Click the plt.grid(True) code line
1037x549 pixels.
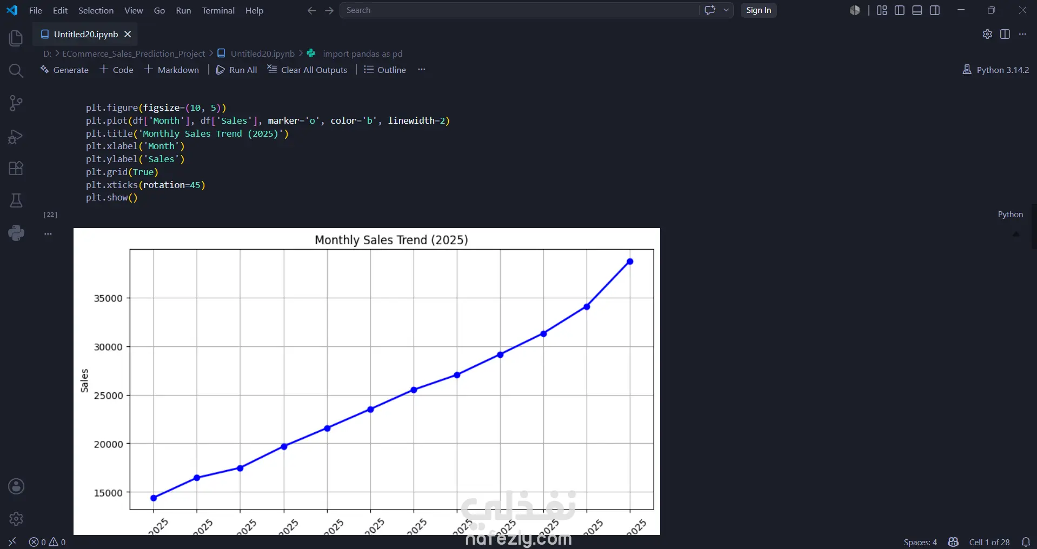tap(122, 172)
